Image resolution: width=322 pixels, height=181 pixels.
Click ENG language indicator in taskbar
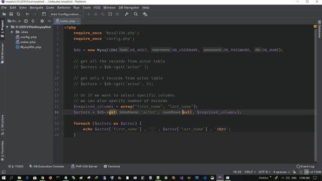point(294,177)
